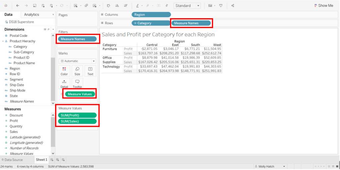Screen dimensions: 340x170
Task: Click the Dimensions list scrollbar
Action: click(x=53, y=79)
